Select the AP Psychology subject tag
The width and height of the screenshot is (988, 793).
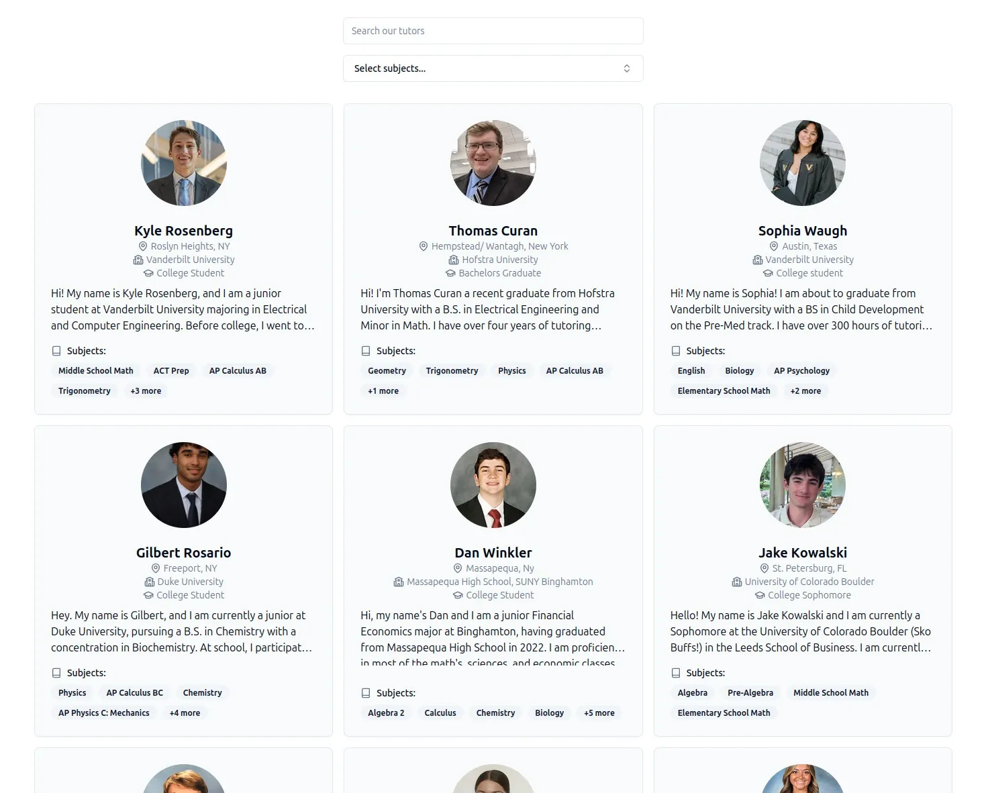pyautogui.click(x=802, y=370)
